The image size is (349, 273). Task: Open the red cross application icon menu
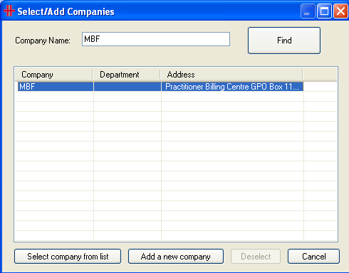point(9,11)
